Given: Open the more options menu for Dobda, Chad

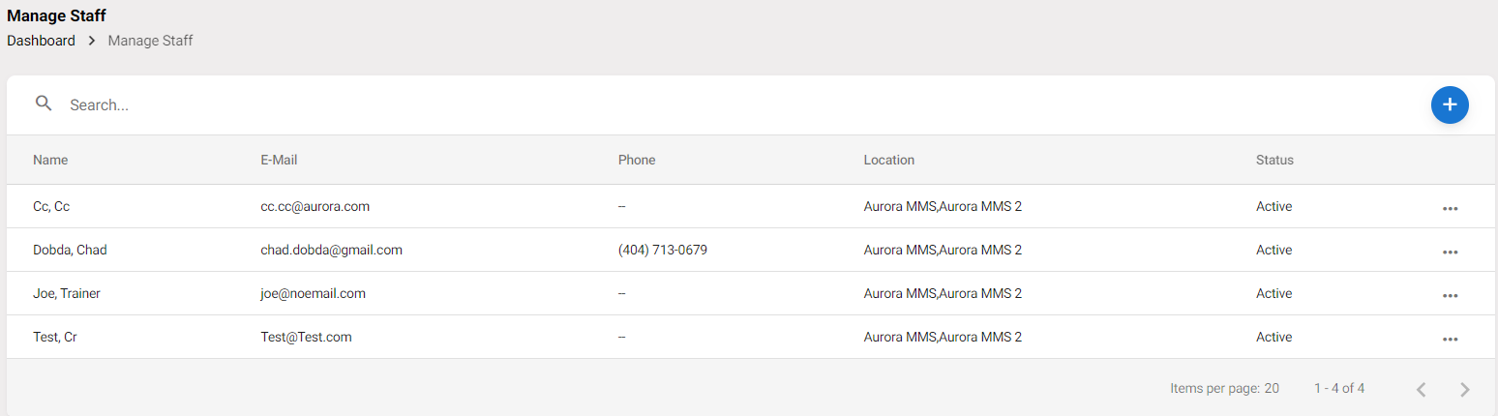Looking at the screenshot, I should [1450, 252].
